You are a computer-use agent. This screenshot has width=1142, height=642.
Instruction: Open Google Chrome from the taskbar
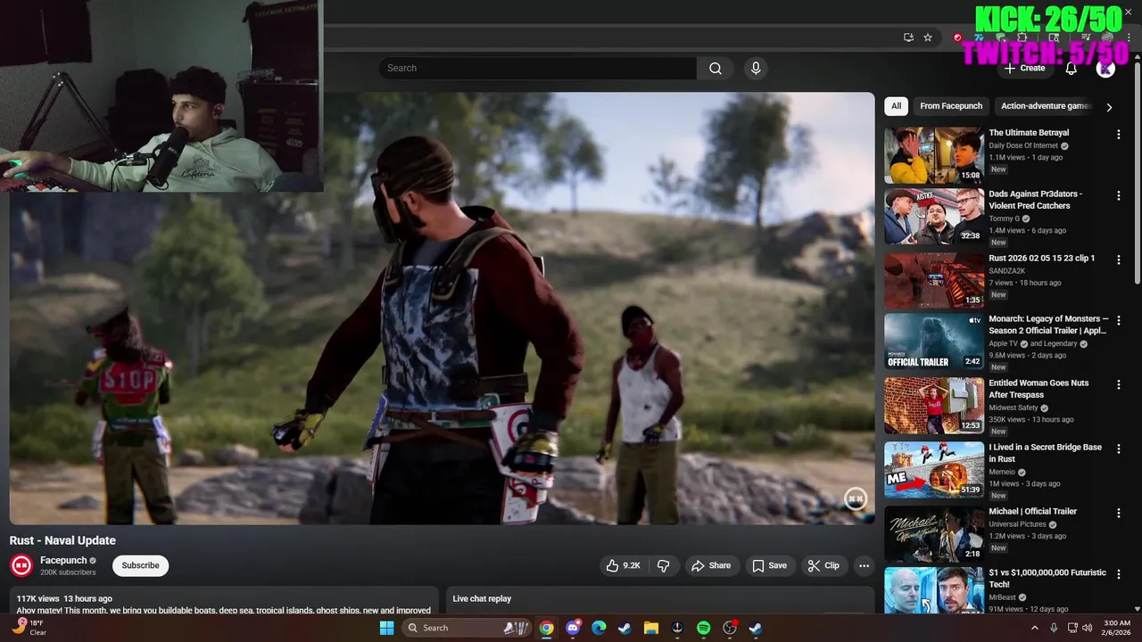[546, 628]
